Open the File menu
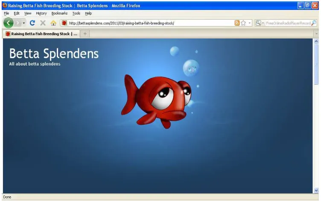 coord(6,13)
